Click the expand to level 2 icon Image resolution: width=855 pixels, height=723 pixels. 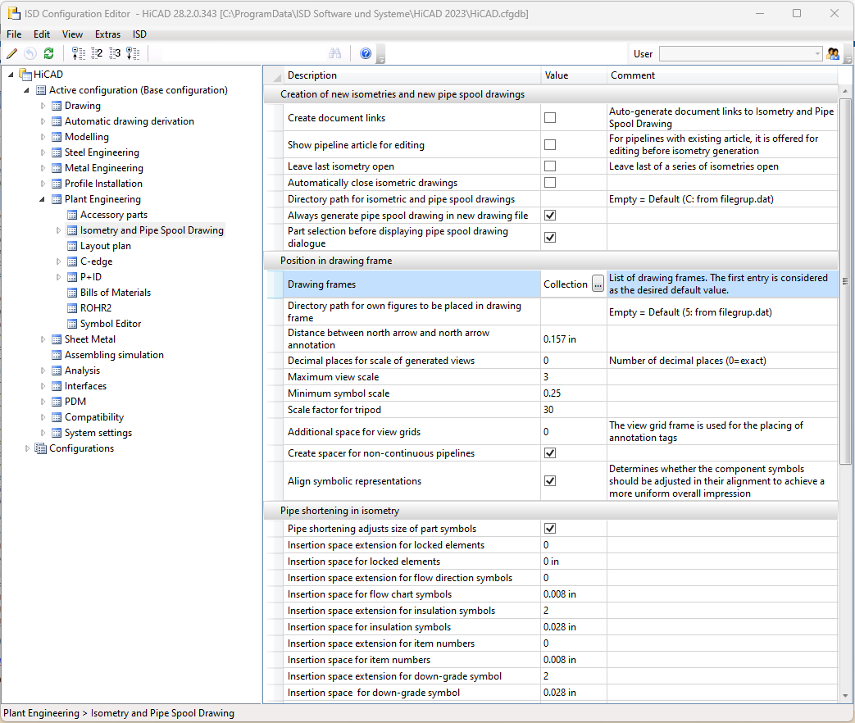tap(97, 53)
